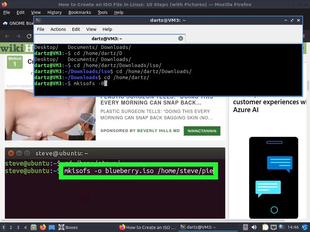Open the volume control in system tray
The image size is (310, 232).
(x=254, y=227)
